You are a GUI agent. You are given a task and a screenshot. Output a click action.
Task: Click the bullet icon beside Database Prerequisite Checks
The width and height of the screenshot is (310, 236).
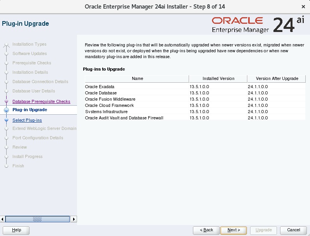coord(6,101)
